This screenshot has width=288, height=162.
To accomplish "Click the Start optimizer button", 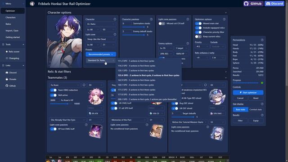I will pyautogui.click(x=248, y=93).
